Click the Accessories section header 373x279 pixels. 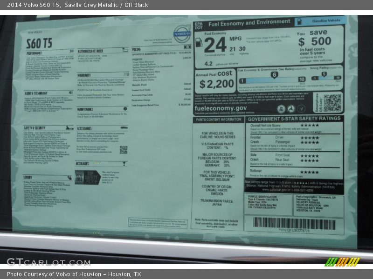coord(102,128)
